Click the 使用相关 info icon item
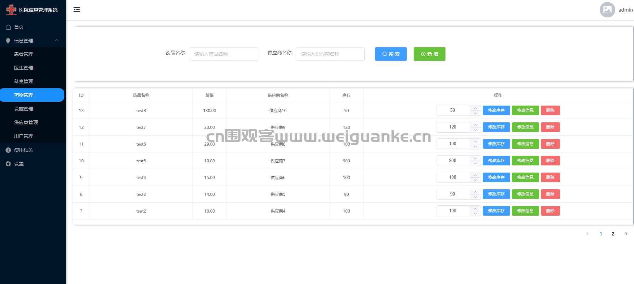 23,150
